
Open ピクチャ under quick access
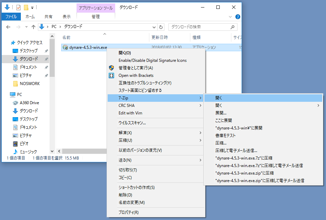[x=26, y=75]
